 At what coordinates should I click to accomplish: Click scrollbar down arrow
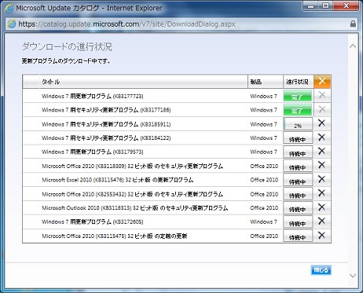click(x=353, y=276)
